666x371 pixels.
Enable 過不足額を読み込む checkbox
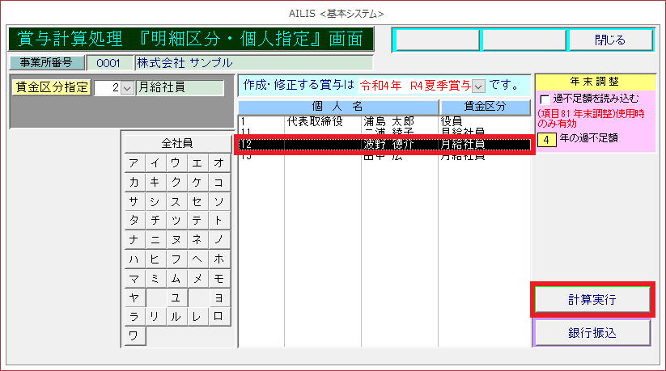point(545,98)
